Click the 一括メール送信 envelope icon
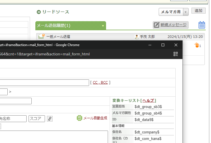 [41, 36]
